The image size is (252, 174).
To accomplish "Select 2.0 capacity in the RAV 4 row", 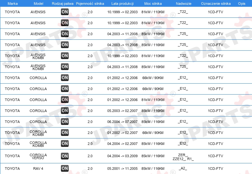I will [x=90, y=169].
